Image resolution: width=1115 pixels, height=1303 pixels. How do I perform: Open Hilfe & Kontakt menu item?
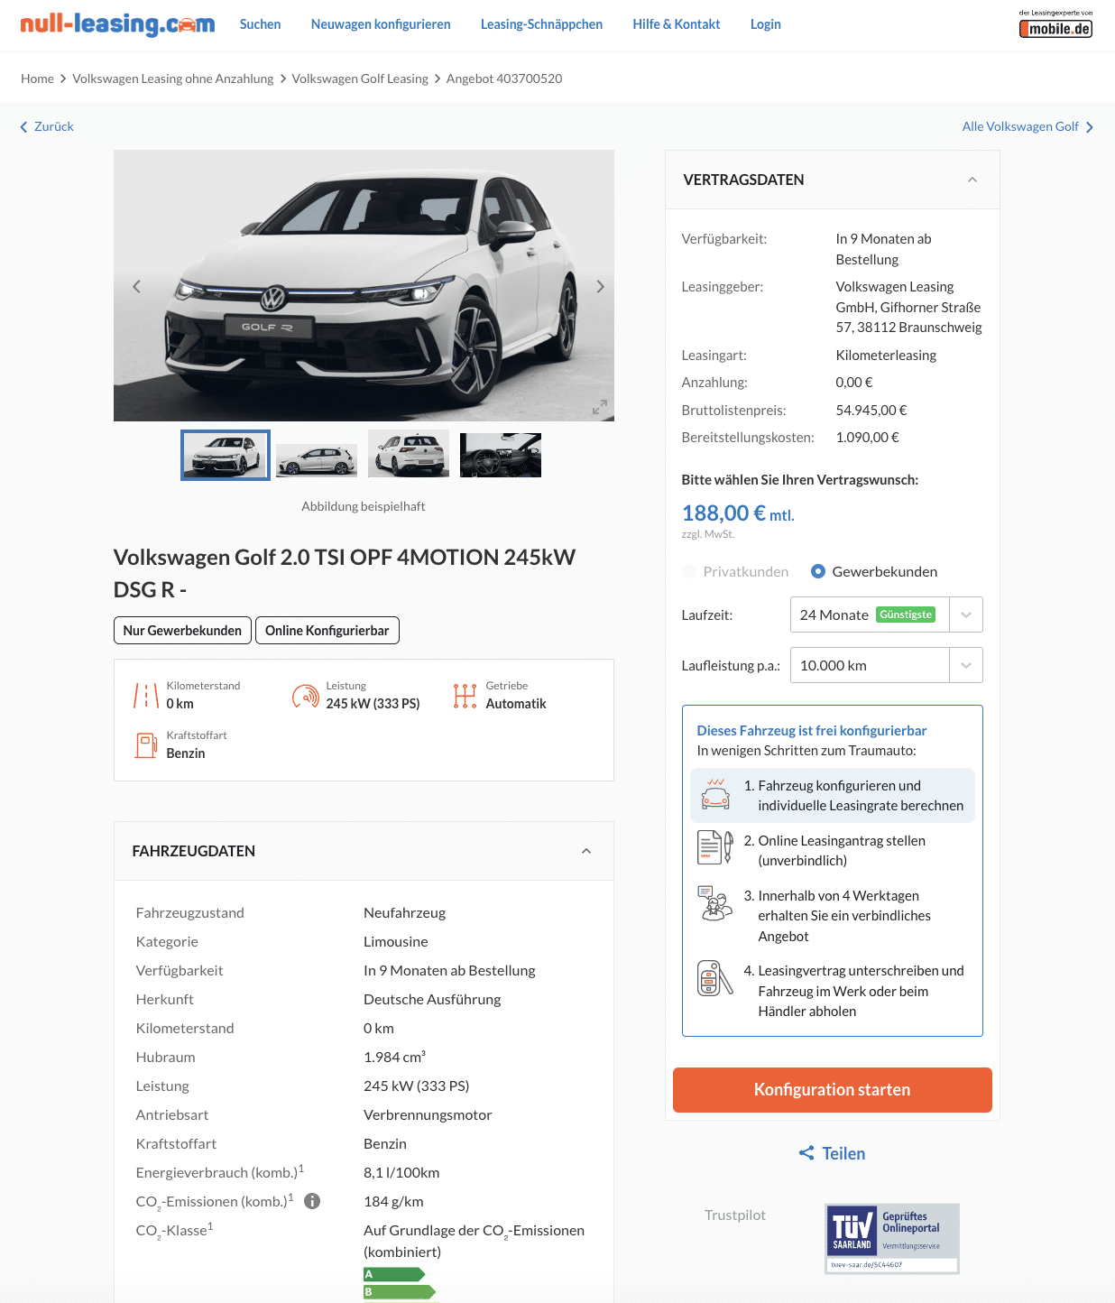click(677, 24)
